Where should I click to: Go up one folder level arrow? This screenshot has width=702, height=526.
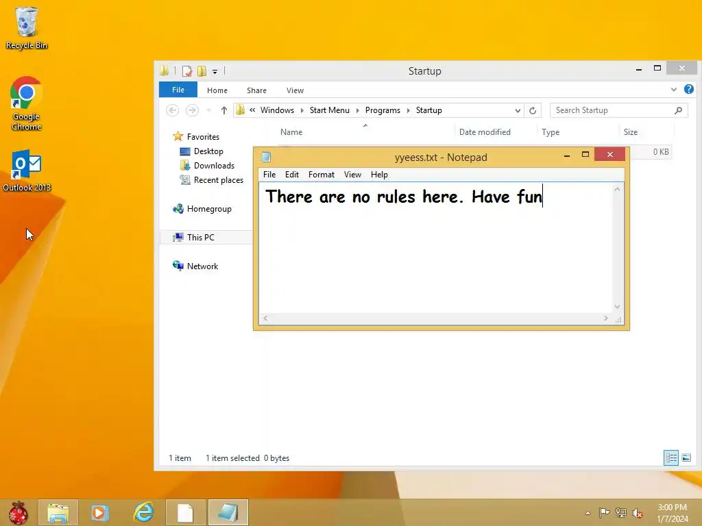click(x=224, y=110)
